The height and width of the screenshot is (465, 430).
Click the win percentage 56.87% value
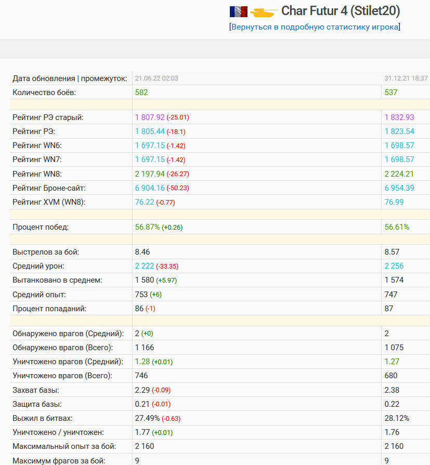tap(147, 227)
